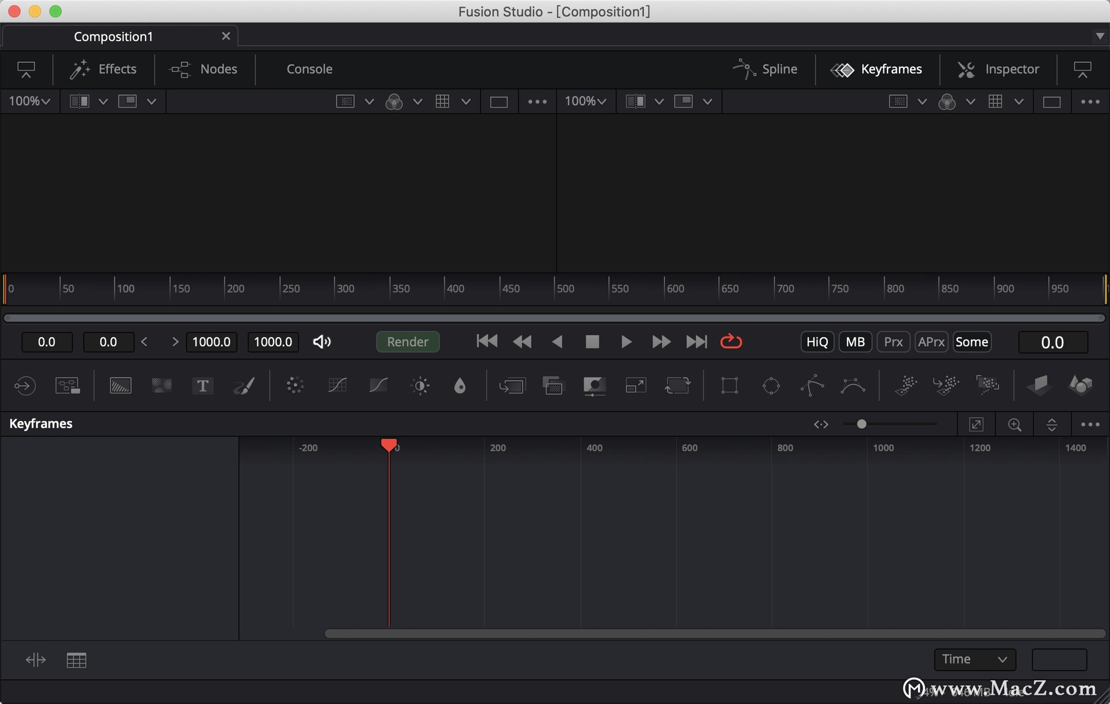The image size is (1110, 704).
Task: Select the Paint brush tool
Action: tap(244, 386)
